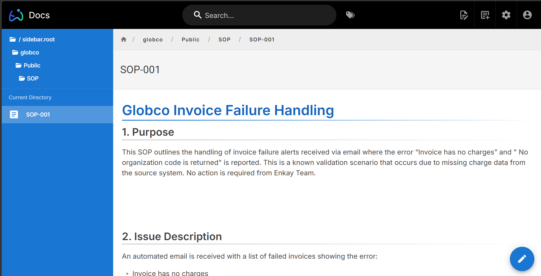
Task: Navigate to globco breadcrumb
Action: point(153,40)
